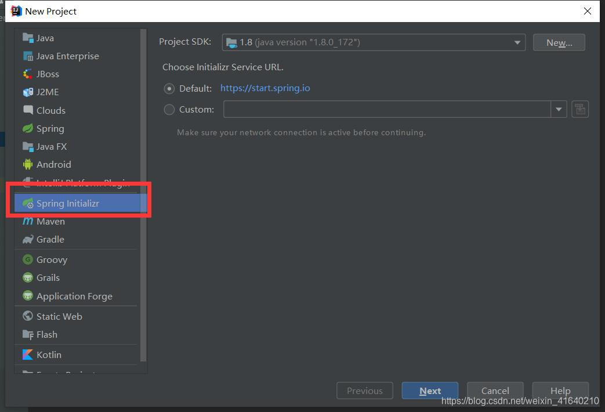This screenshot has height=412, width=605.
Task: Click the Spring Initializr icon
Action: point(28,203)
